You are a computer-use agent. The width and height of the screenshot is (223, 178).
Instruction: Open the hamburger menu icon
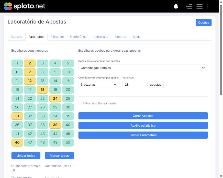click(x=199, y=6)
